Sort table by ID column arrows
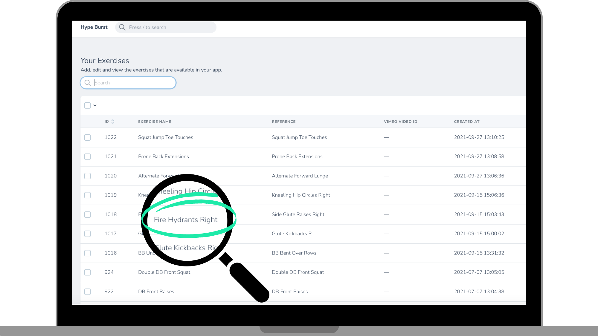598x336 pixels. coord(113,122)
